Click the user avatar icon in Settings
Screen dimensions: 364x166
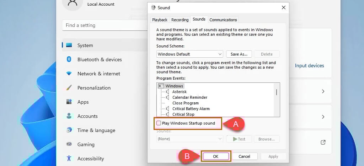73,4
